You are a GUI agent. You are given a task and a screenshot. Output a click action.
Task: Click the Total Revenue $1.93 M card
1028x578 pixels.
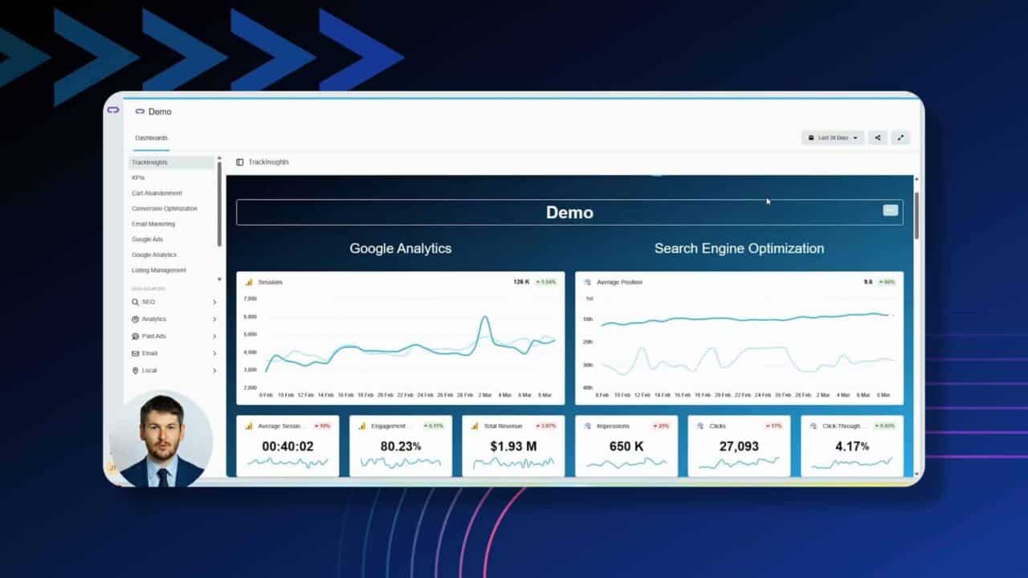(513, 446)
